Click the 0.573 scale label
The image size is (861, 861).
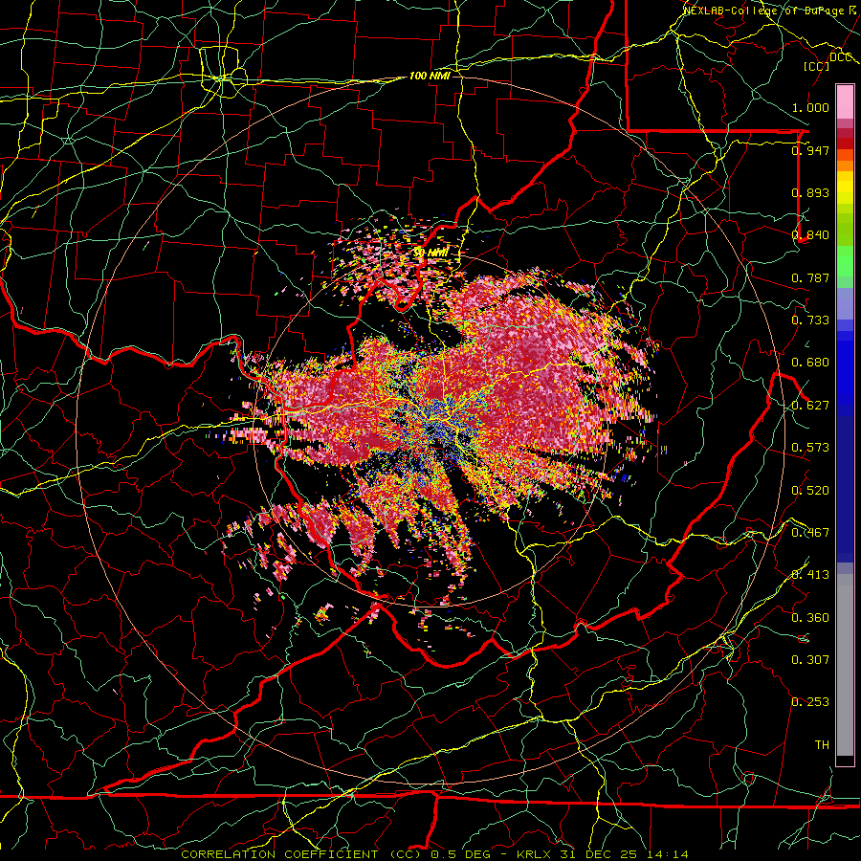[x=810, y=448]
